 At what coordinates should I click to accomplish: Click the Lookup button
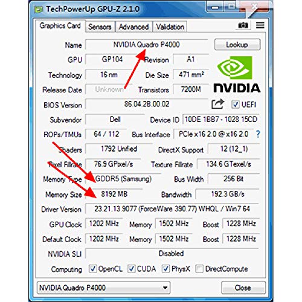[x=237, y=45]
